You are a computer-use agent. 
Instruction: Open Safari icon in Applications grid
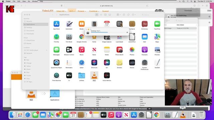(x=82, y=63)
